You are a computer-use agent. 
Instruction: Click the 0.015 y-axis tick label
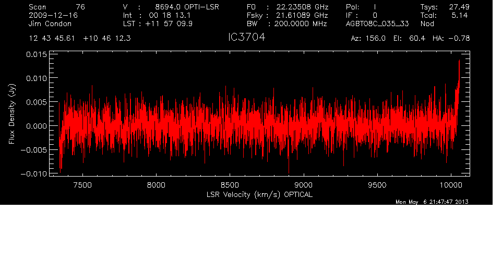click(36, 54)
